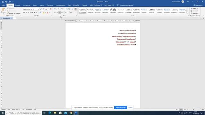Viewport: 205px width, 115px height.
Task: Expand the styles gallery
Action: (x=187, y=12)
